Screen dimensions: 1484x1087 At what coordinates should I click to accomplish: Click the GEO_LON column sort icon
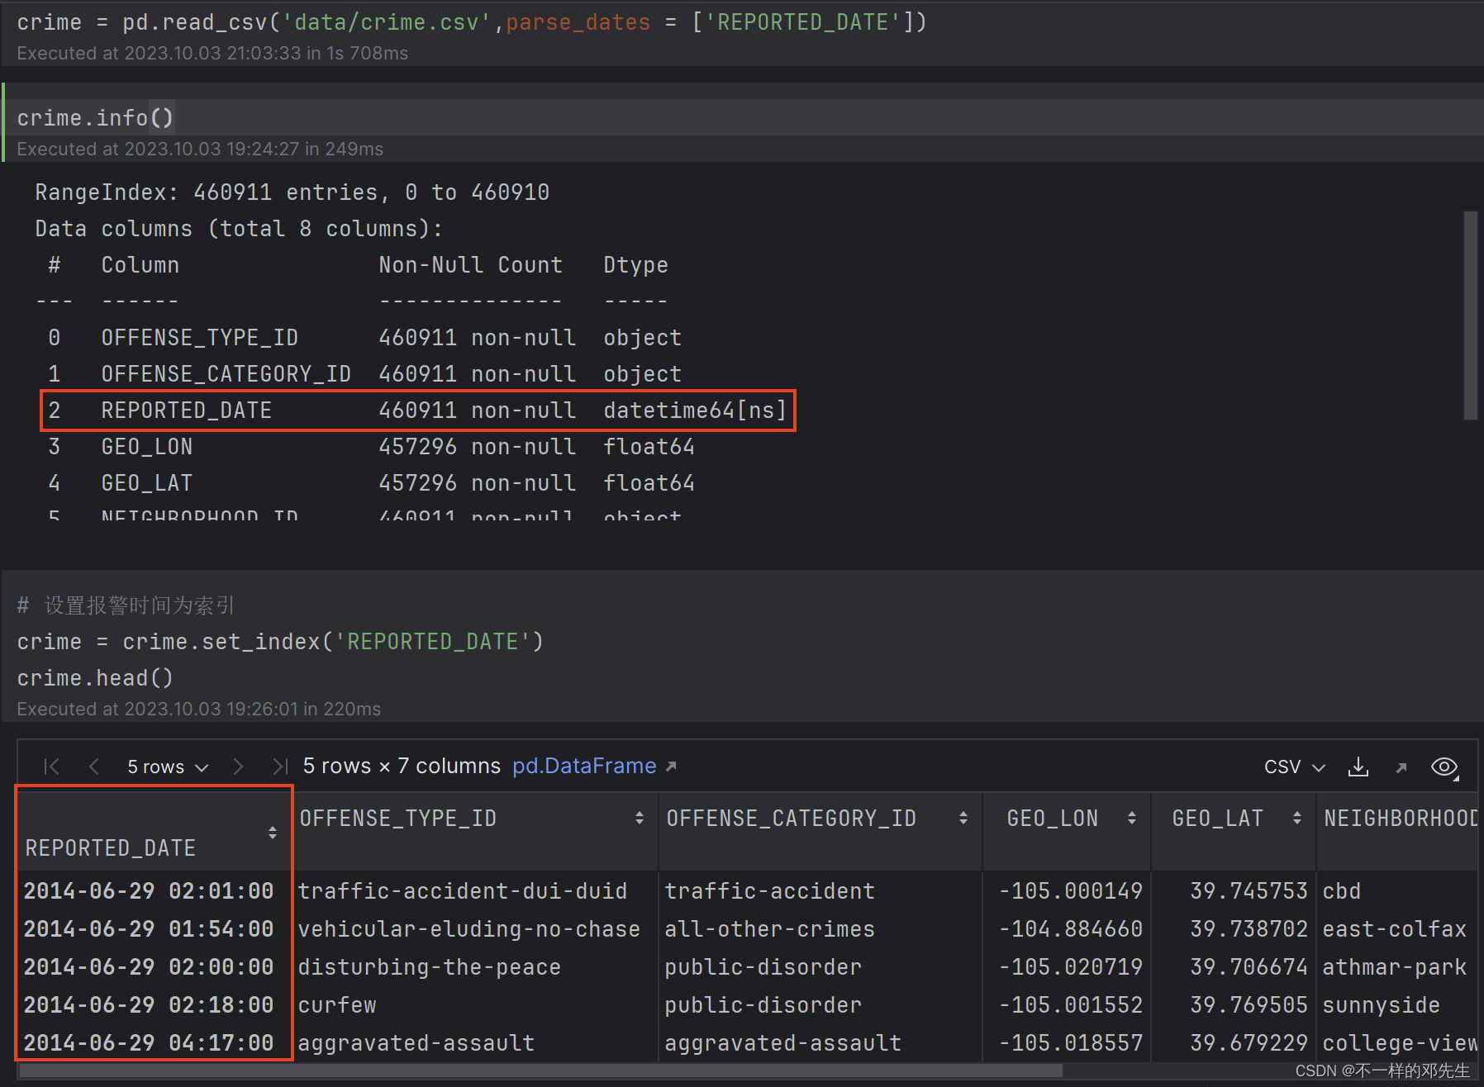pyautogui.click(x=1133, y=818)
